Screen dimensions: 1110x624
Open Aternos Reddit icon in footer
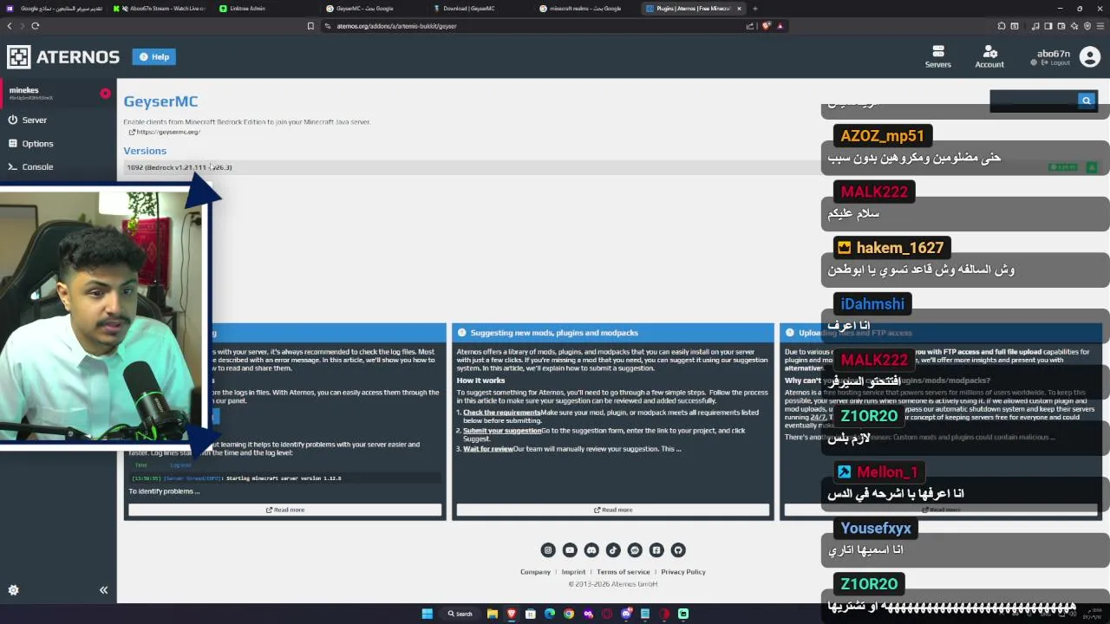635,550
